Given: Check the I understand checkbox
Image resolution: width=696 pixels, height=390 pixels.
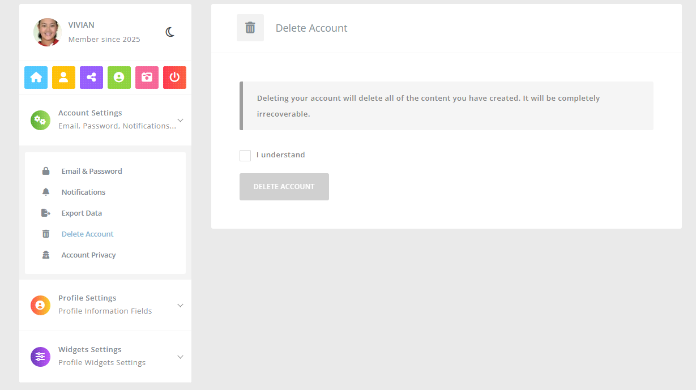Looking at the screenshot, I should [x=245, y=156].
